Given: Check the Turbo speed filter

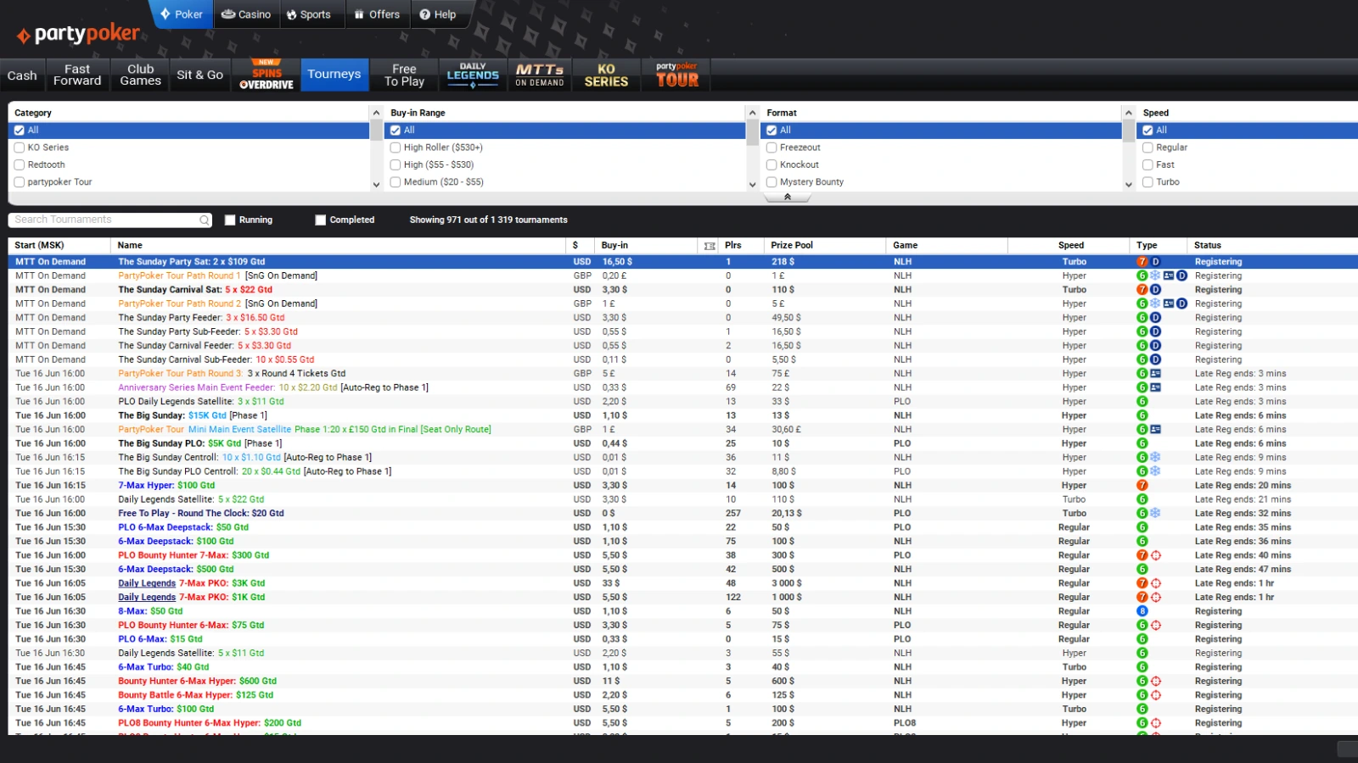Looking at the screenshot, I should tap(1148, 182).
